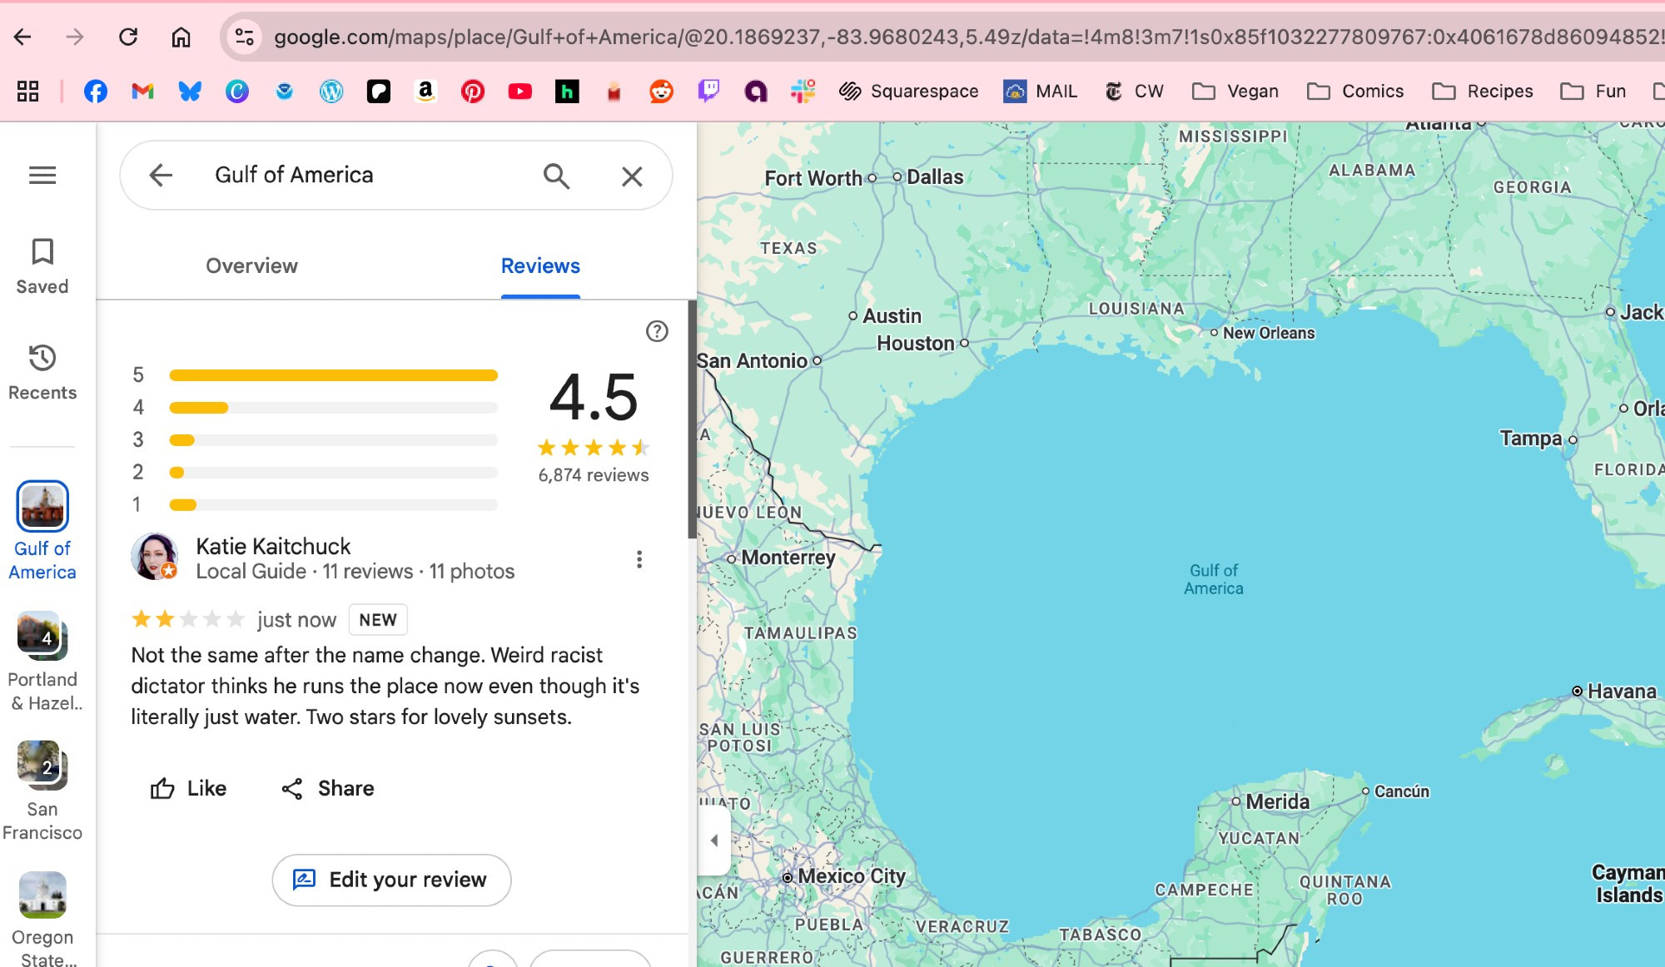This screenshot has height=967, width=1665.
Task: Open the Canva bookmark
Action: pyautogui.click(x=237, y=92)
